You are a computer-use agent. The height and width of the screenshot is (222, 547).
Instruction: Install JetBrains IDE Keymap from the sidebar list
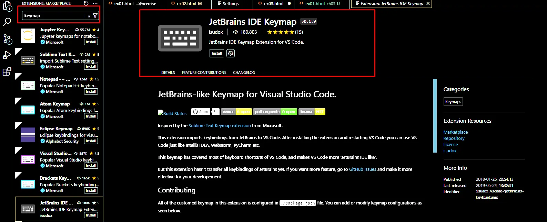pyautogui.click(x=91, y=215)
